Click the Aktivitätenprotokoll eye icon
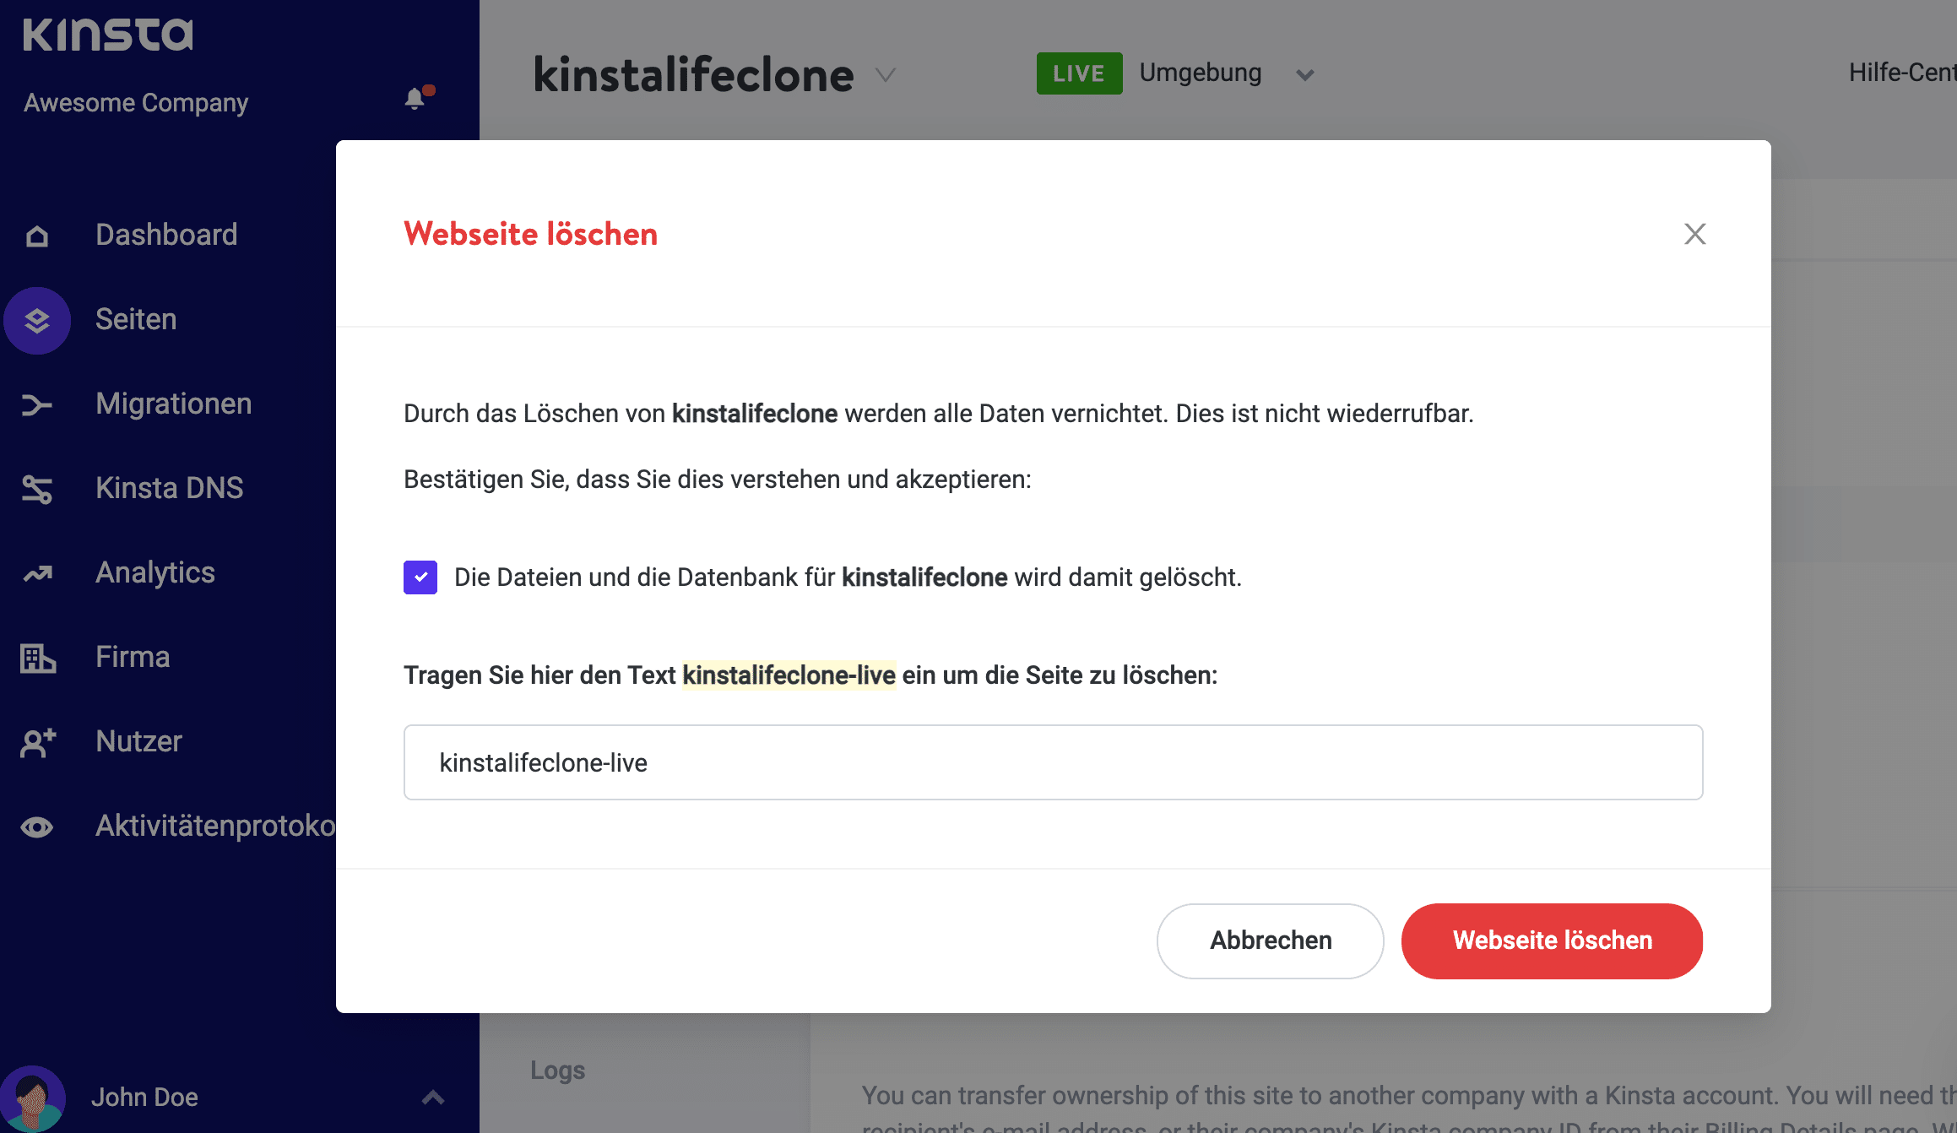The image size is (1957, 1133). [38, 826]
